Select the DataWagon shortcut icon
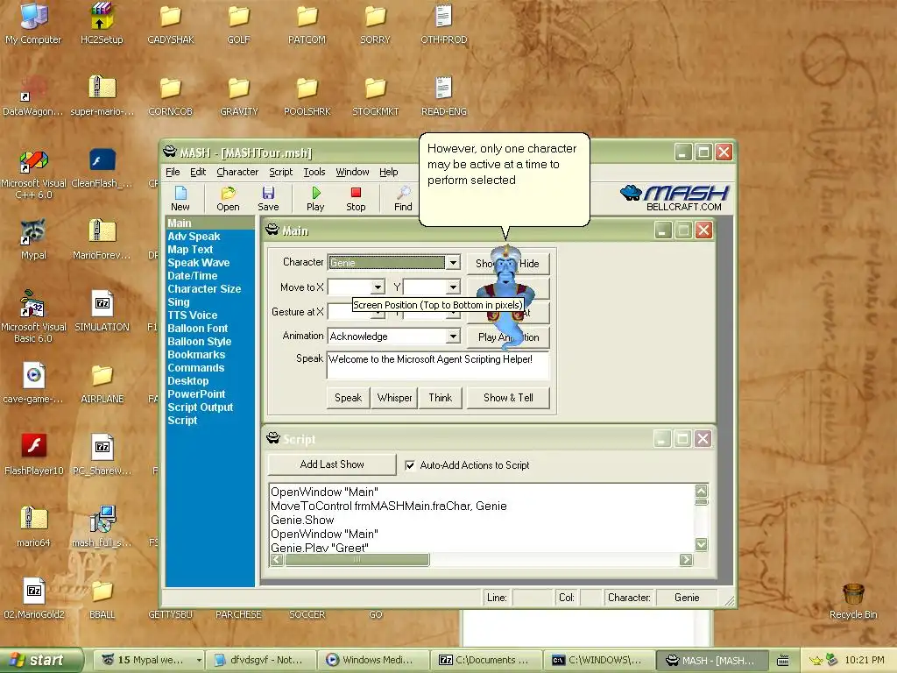This screenshot has width=897, height=673. (33, 89)
